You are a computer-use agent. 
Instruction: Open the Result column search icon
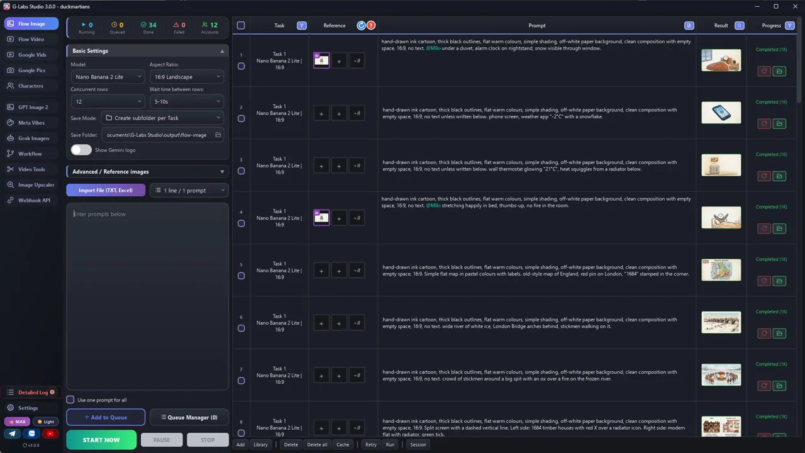pyautogui.click(x=740, y=25)
